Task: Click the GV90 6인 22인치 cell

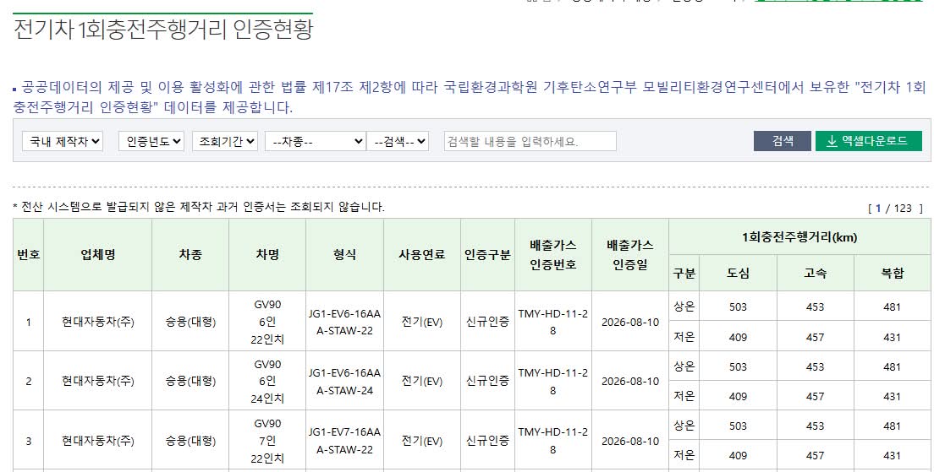Action: click(x=267, y=322)
